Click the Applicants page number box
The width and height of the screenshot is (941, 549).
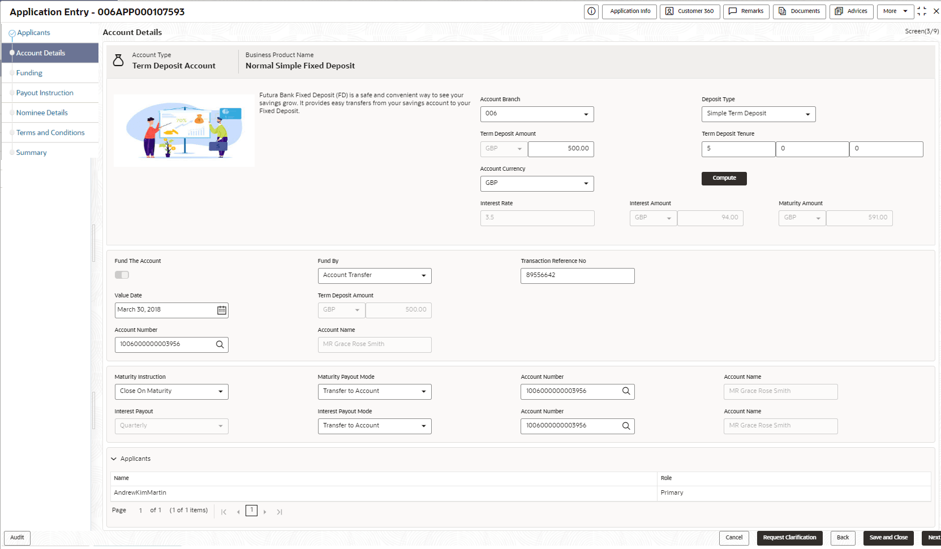[x=252, y=511]
